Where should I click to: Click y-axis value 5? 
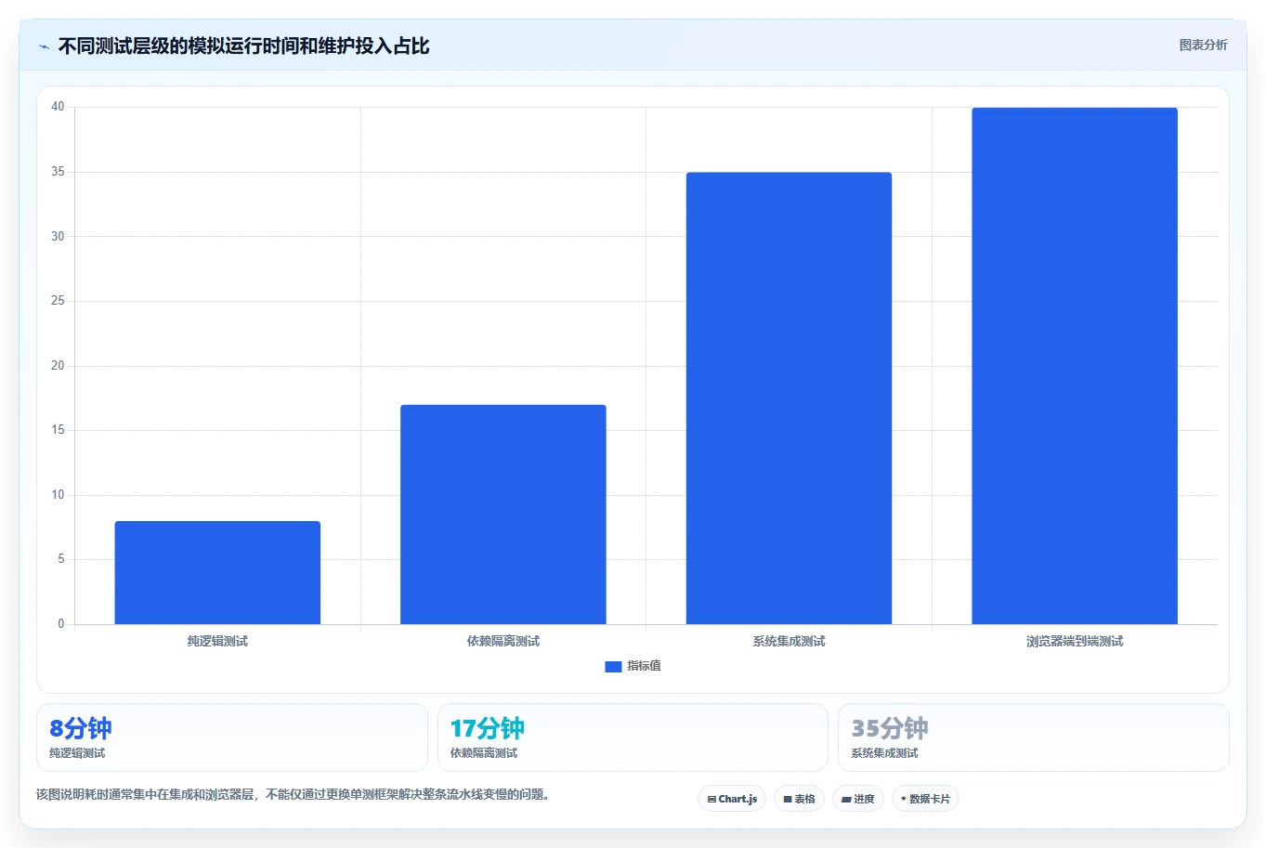pyautogui.click(x=61, y=559)
